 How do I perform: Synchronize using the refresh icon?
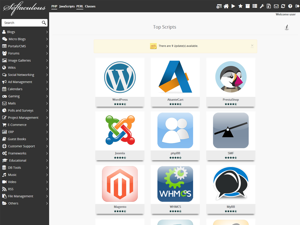pos(283,6)
